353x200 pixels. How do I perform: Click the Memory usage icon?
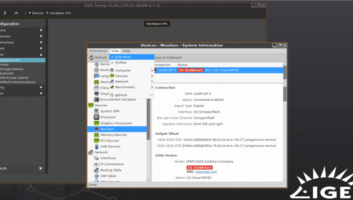pyautogui.click(x=96, y=82)
